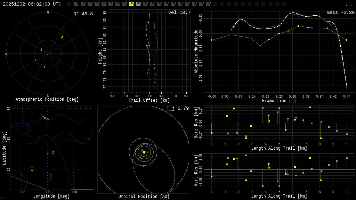Click station 10 cross marker on map

tap(53, 156)
